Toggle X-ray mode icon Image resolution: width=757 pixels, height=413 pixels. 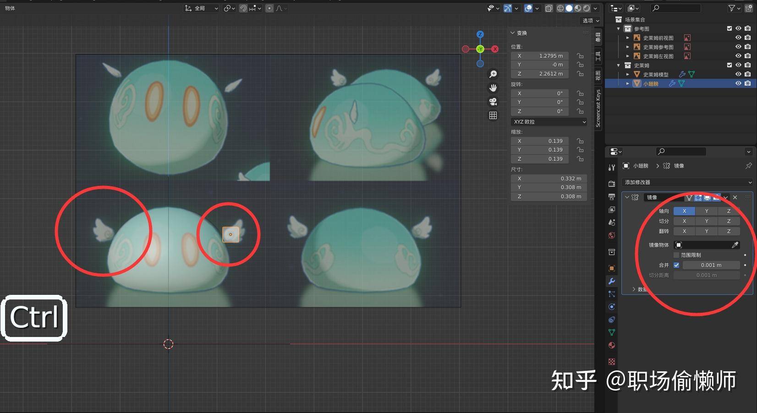pos(549,8)
